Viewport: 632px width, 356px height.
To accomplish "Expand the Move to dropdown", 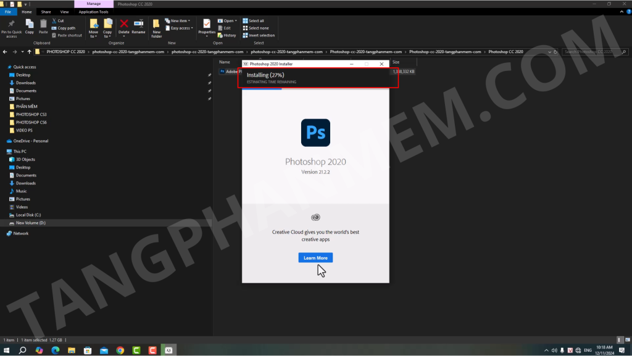I will click(93, 36).
